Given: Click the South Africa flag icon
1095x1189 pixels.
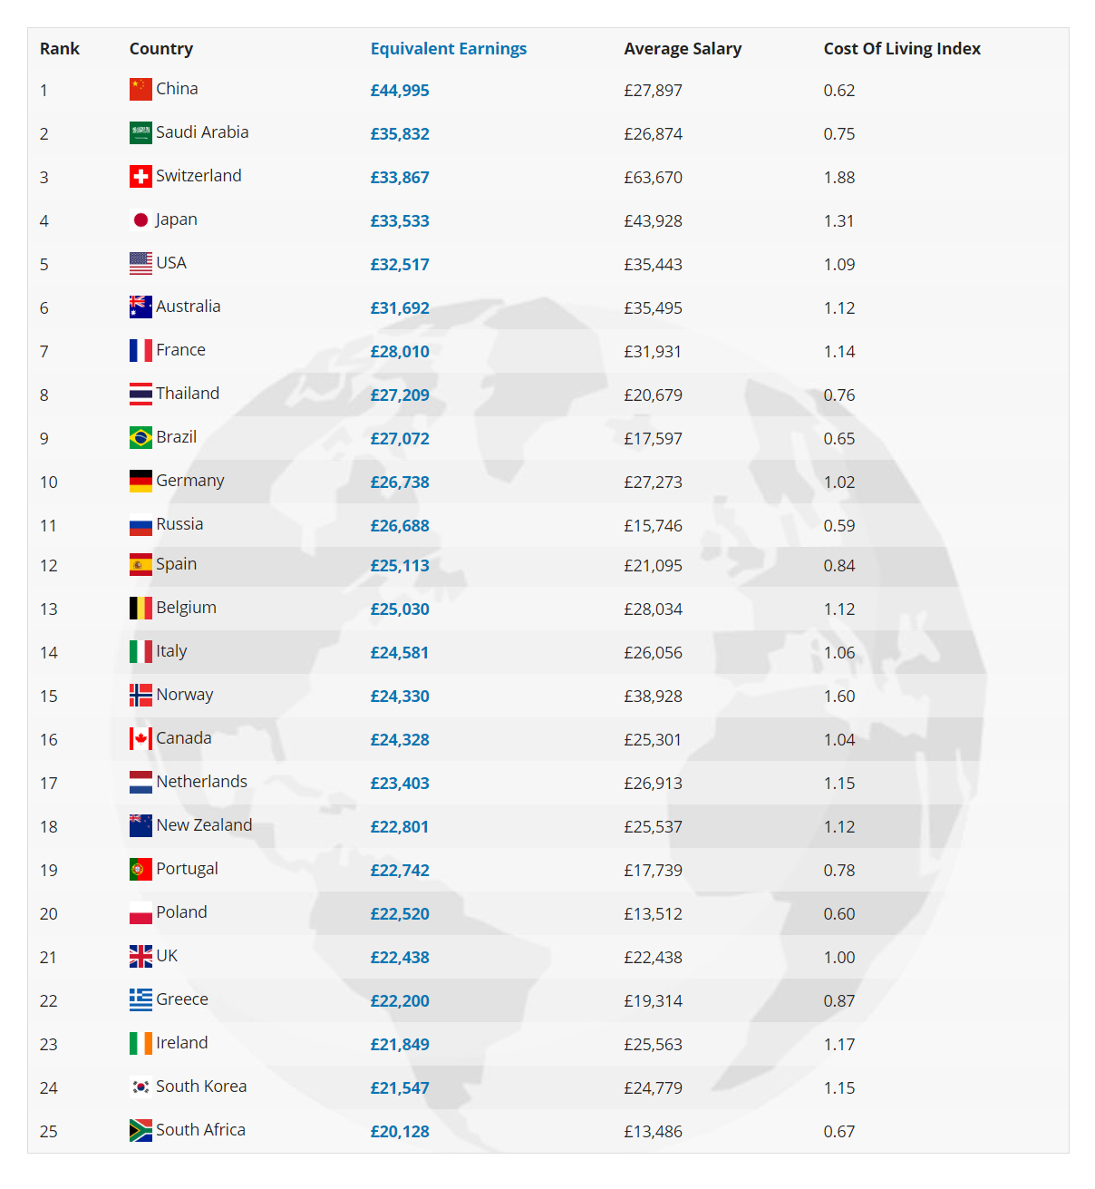Looking at the screenshot, I should pos(141,1130).
